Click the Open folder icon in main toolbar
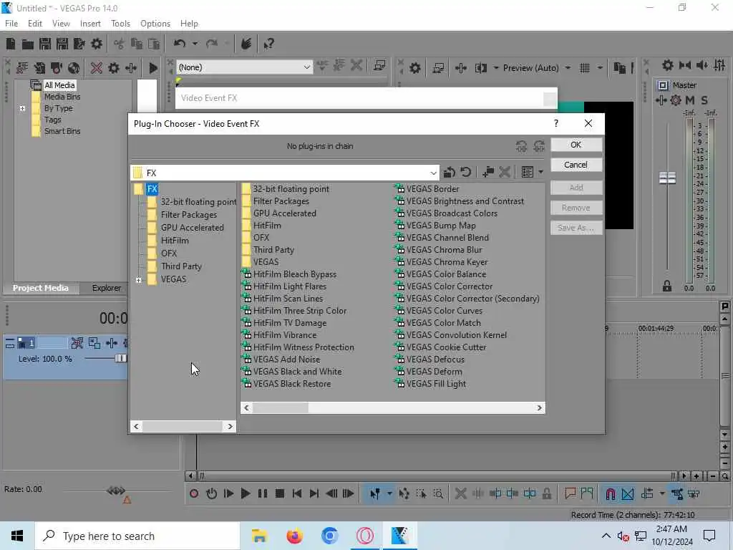 [28, 44]
